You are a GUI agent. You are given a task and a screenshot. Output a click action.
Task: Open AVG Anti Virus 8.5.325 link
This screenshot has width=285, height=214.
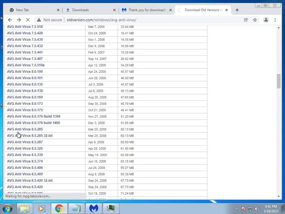25,149
